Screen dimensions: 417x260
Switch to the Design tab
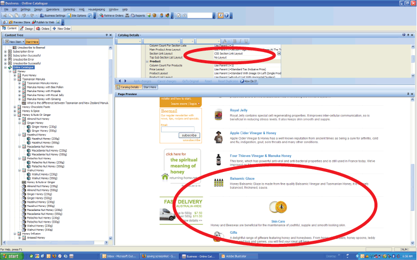(26, 28)
